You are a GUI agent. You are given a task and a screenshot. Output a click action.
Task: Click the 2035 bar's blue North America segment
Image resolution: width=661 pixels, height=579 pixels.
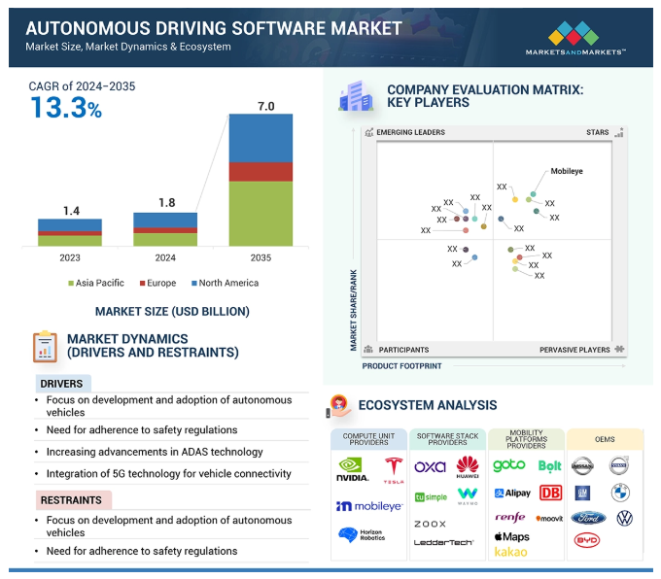pos(261,138)
